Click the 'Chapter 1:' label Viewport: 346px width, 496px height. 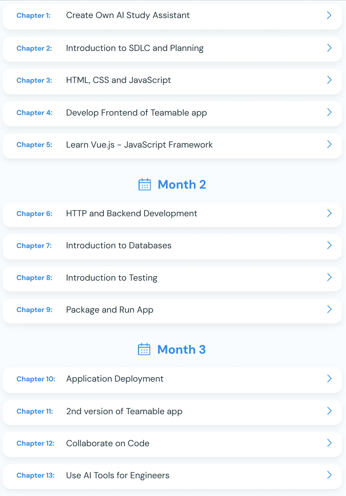coord(33,15)
